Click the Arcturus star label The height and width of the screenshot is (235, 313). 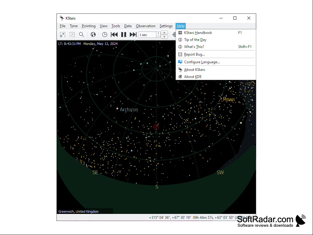129,109
